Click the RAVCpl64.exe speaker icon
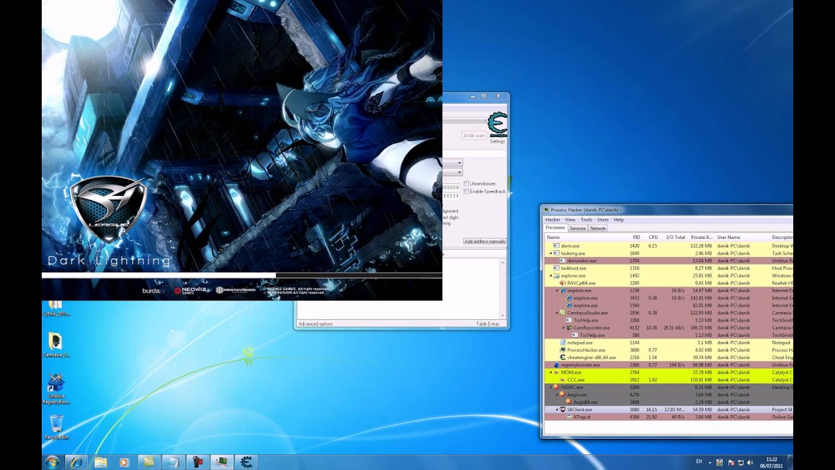This screenshot has height=470, width=835. coord(563,283)
